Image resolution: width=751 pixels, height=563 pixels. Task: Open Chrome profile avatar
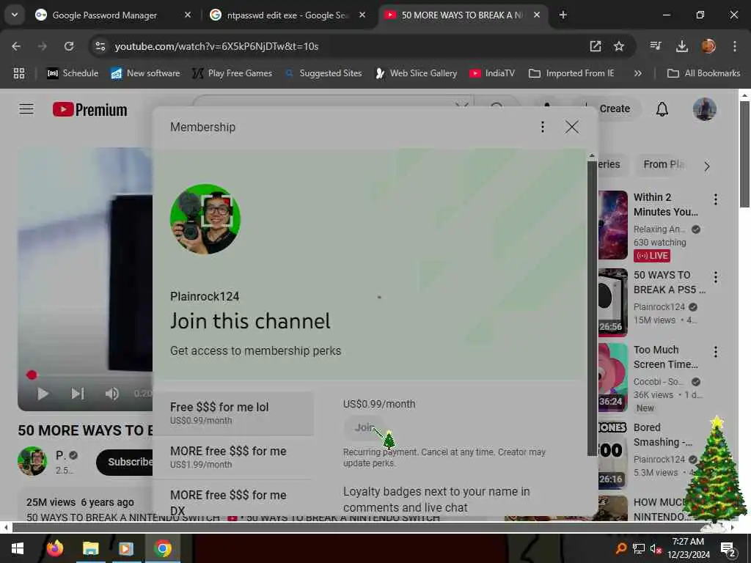(x=708, y=46)
